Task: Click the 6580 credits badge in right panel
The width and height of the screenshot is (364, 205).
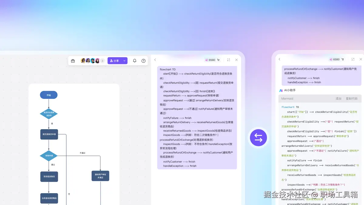Action: [335, 59]
